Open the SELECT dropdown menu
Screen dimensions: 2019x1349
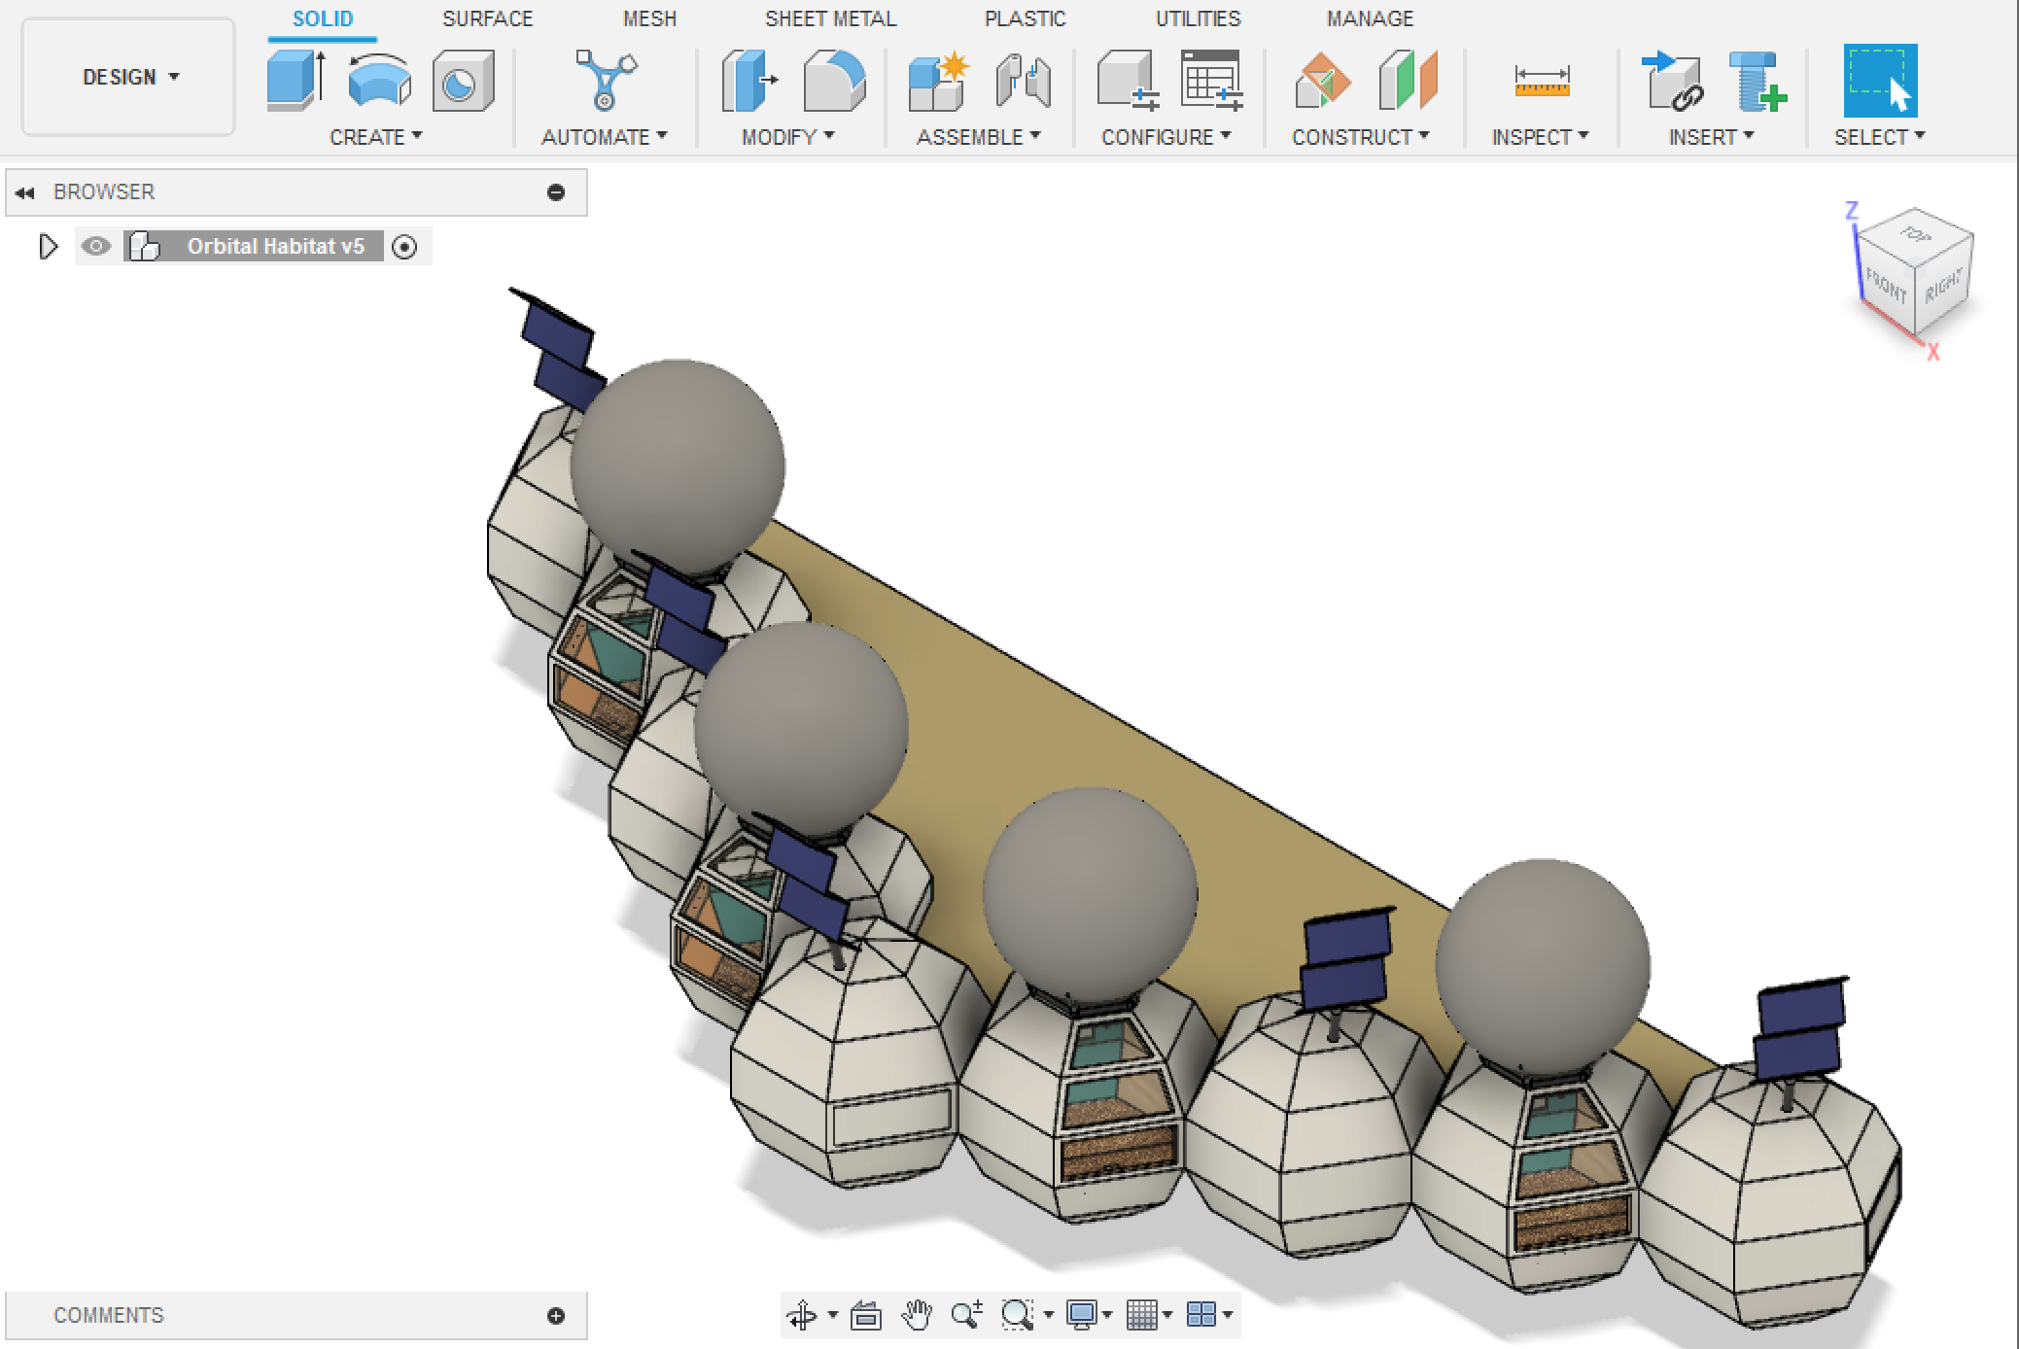1880,137
